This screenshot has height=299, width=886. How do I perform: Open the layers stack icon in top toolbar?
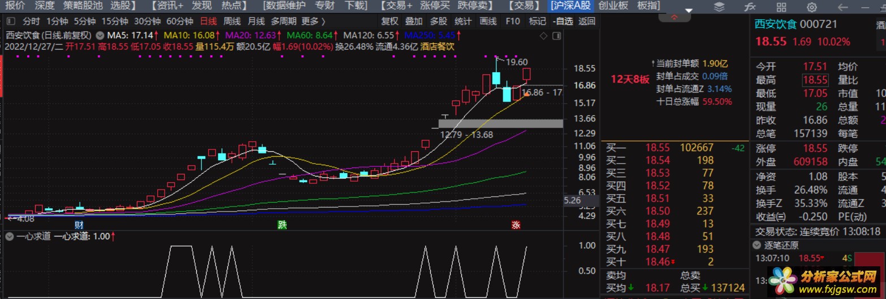pyautogui.click(x=719, y=7)
